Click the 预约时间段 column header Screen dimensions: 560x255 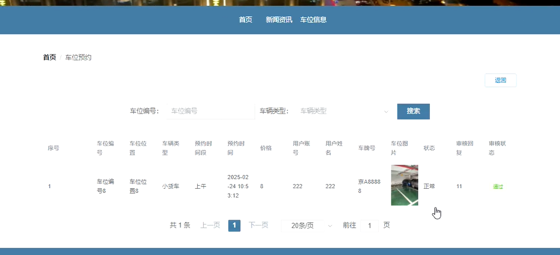pyautogui.click(x=204, y=148)
